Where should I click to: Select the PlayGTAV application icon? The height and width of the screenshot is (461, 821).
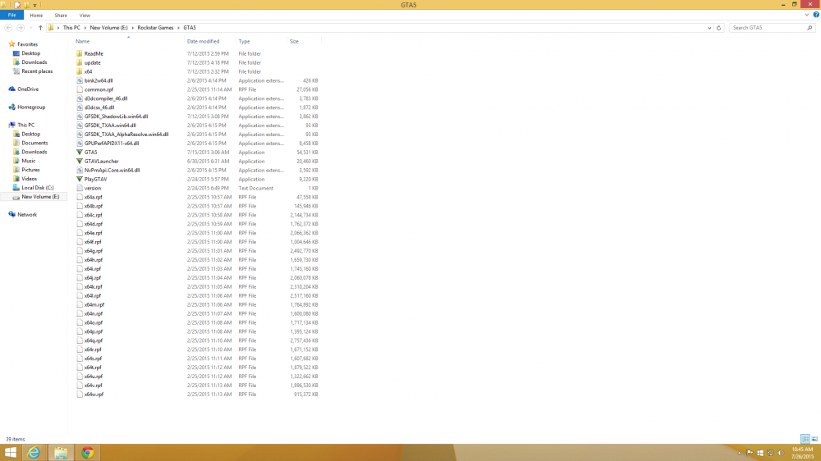click(79, 179)
